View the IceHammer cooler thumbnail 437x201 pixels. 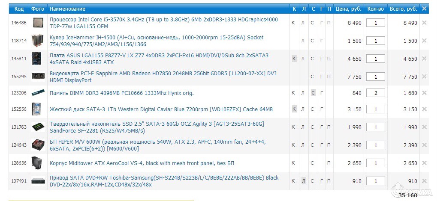pos(38,41)
